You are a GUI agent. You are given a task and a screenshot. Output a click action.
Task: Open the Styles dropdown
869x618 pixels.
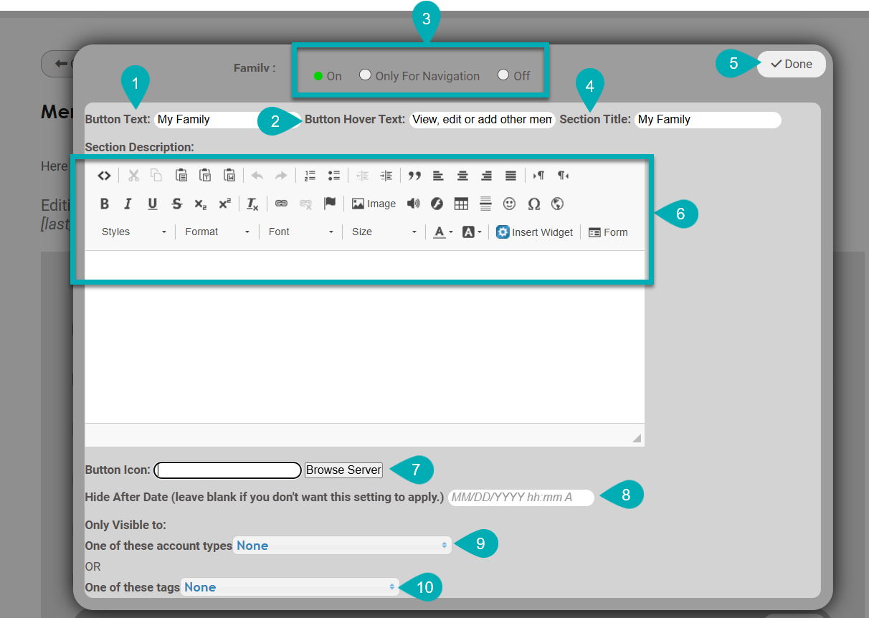tap(134, 232)
